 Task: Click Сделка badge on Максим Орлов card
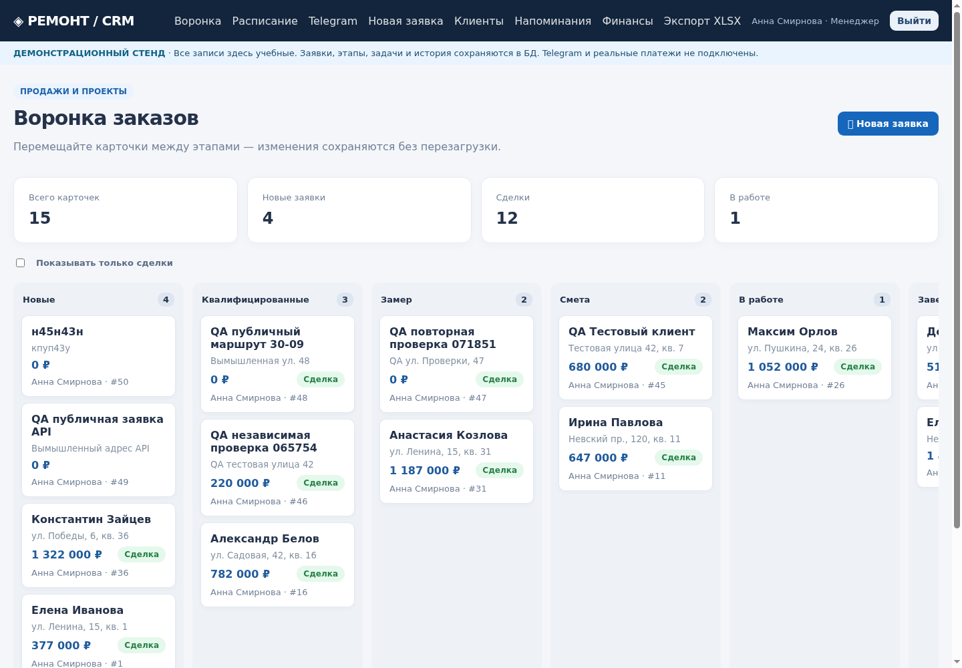click(x=858, y=367)
